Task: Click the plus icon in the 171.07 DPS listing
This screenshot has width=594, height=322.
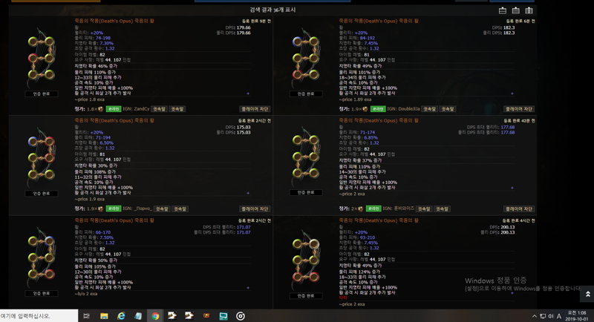Action: point(248,288)
